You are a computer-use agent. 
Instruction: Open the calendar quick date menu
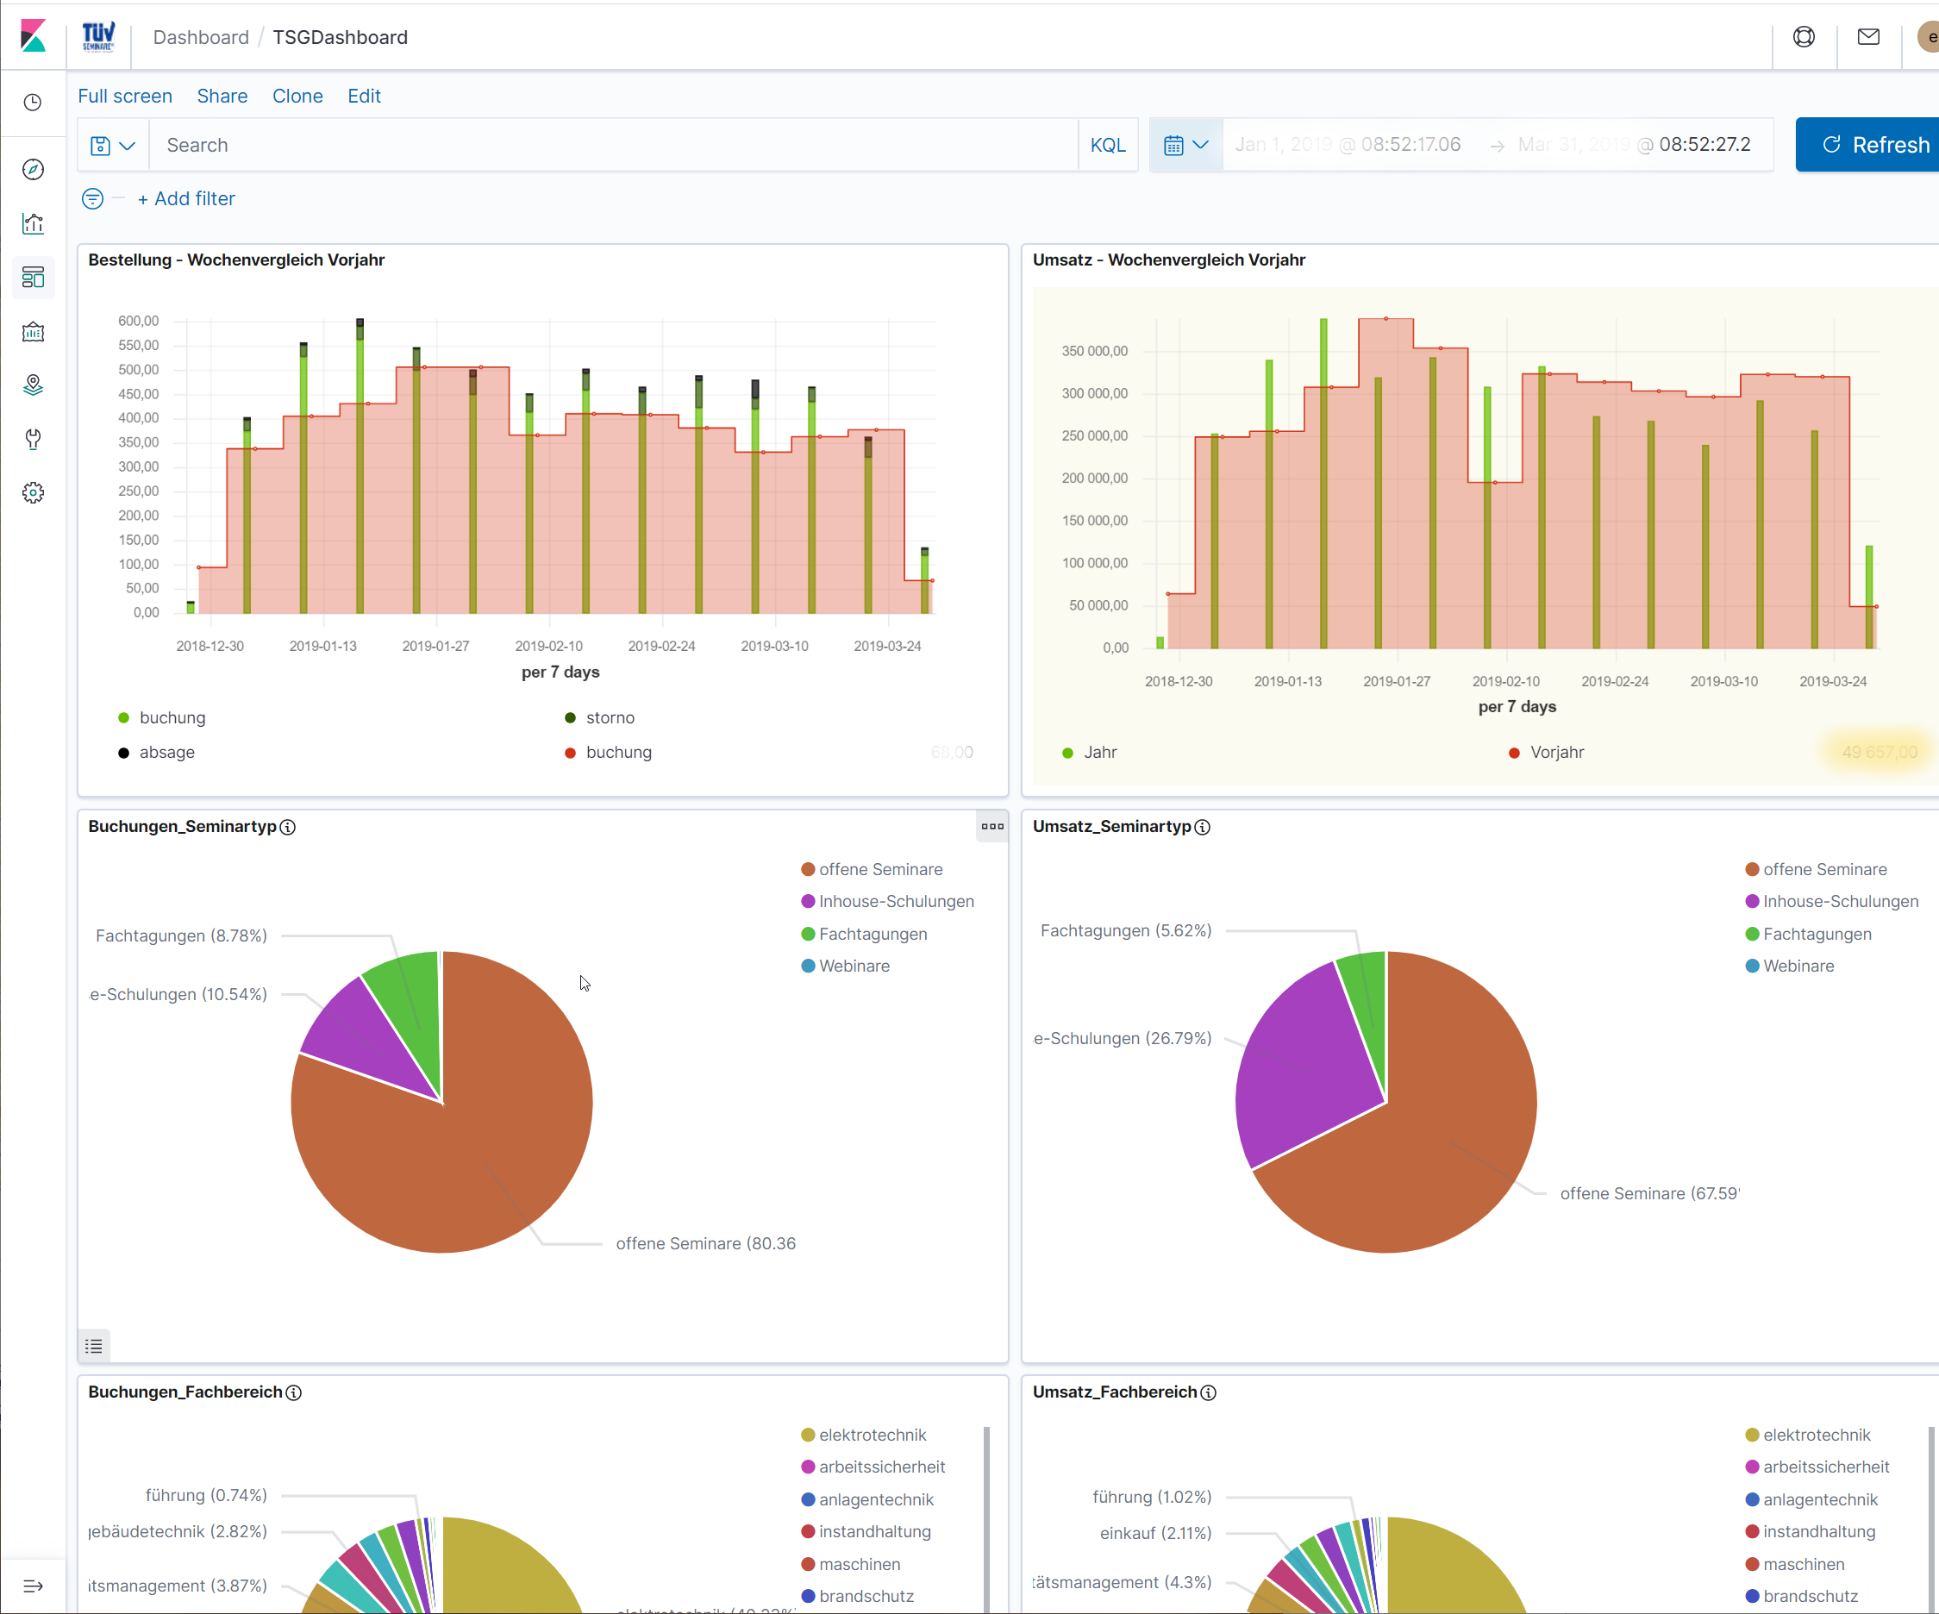[1185, 145]
